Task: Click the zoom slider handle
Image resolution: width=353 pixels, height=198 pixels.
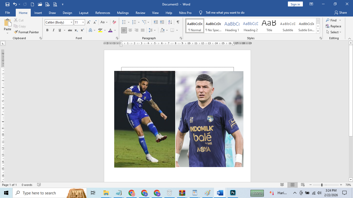Action: (x=322, y=185)
